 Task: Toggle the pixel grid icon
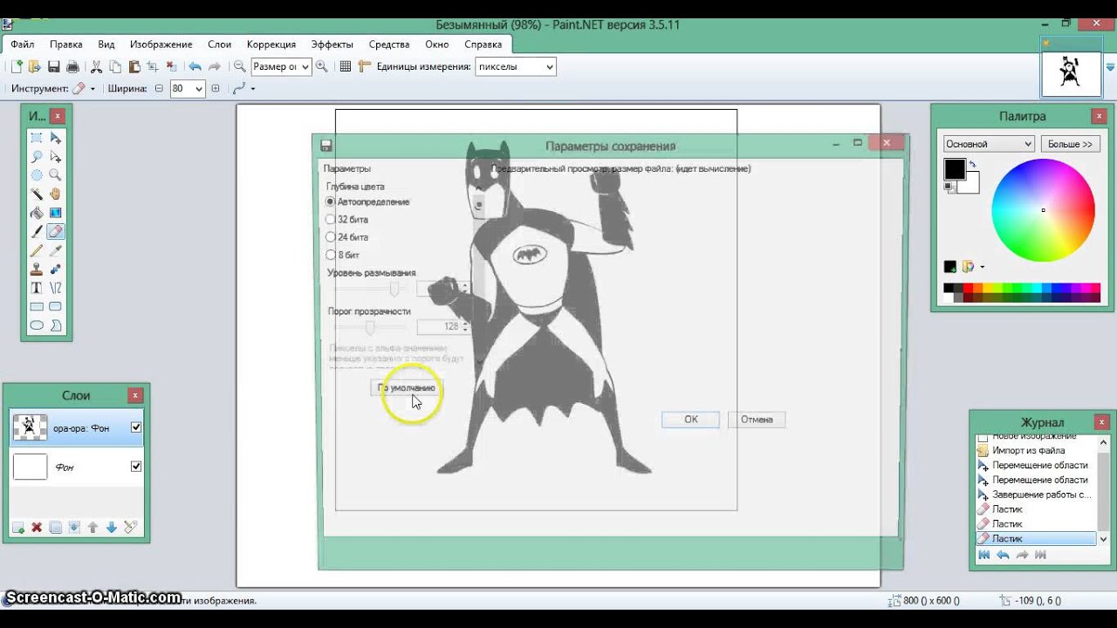tap(346, 66)
